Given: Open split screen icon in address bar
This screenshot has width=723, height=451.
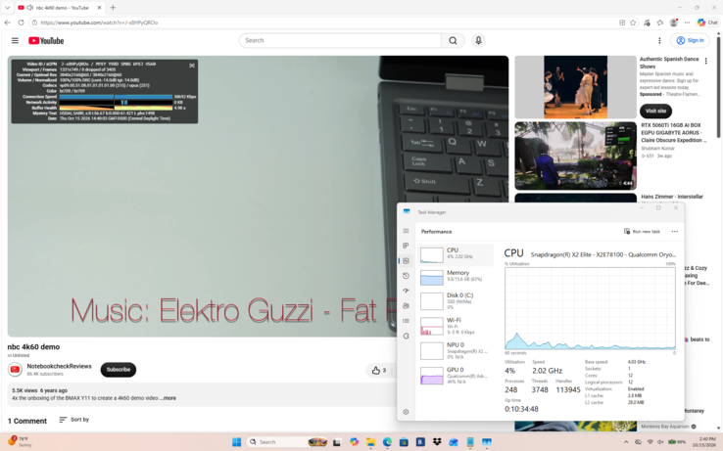Looking at the screenshot, I should pyautogui.click(x=622, y=23).
